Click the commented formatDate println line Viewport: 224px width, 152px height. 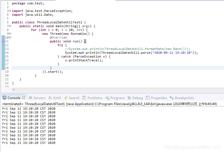pyautogui.click(x=127, y=49)
